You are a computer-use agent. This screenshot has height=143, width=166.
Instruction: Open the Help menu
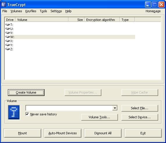(68, 11)
